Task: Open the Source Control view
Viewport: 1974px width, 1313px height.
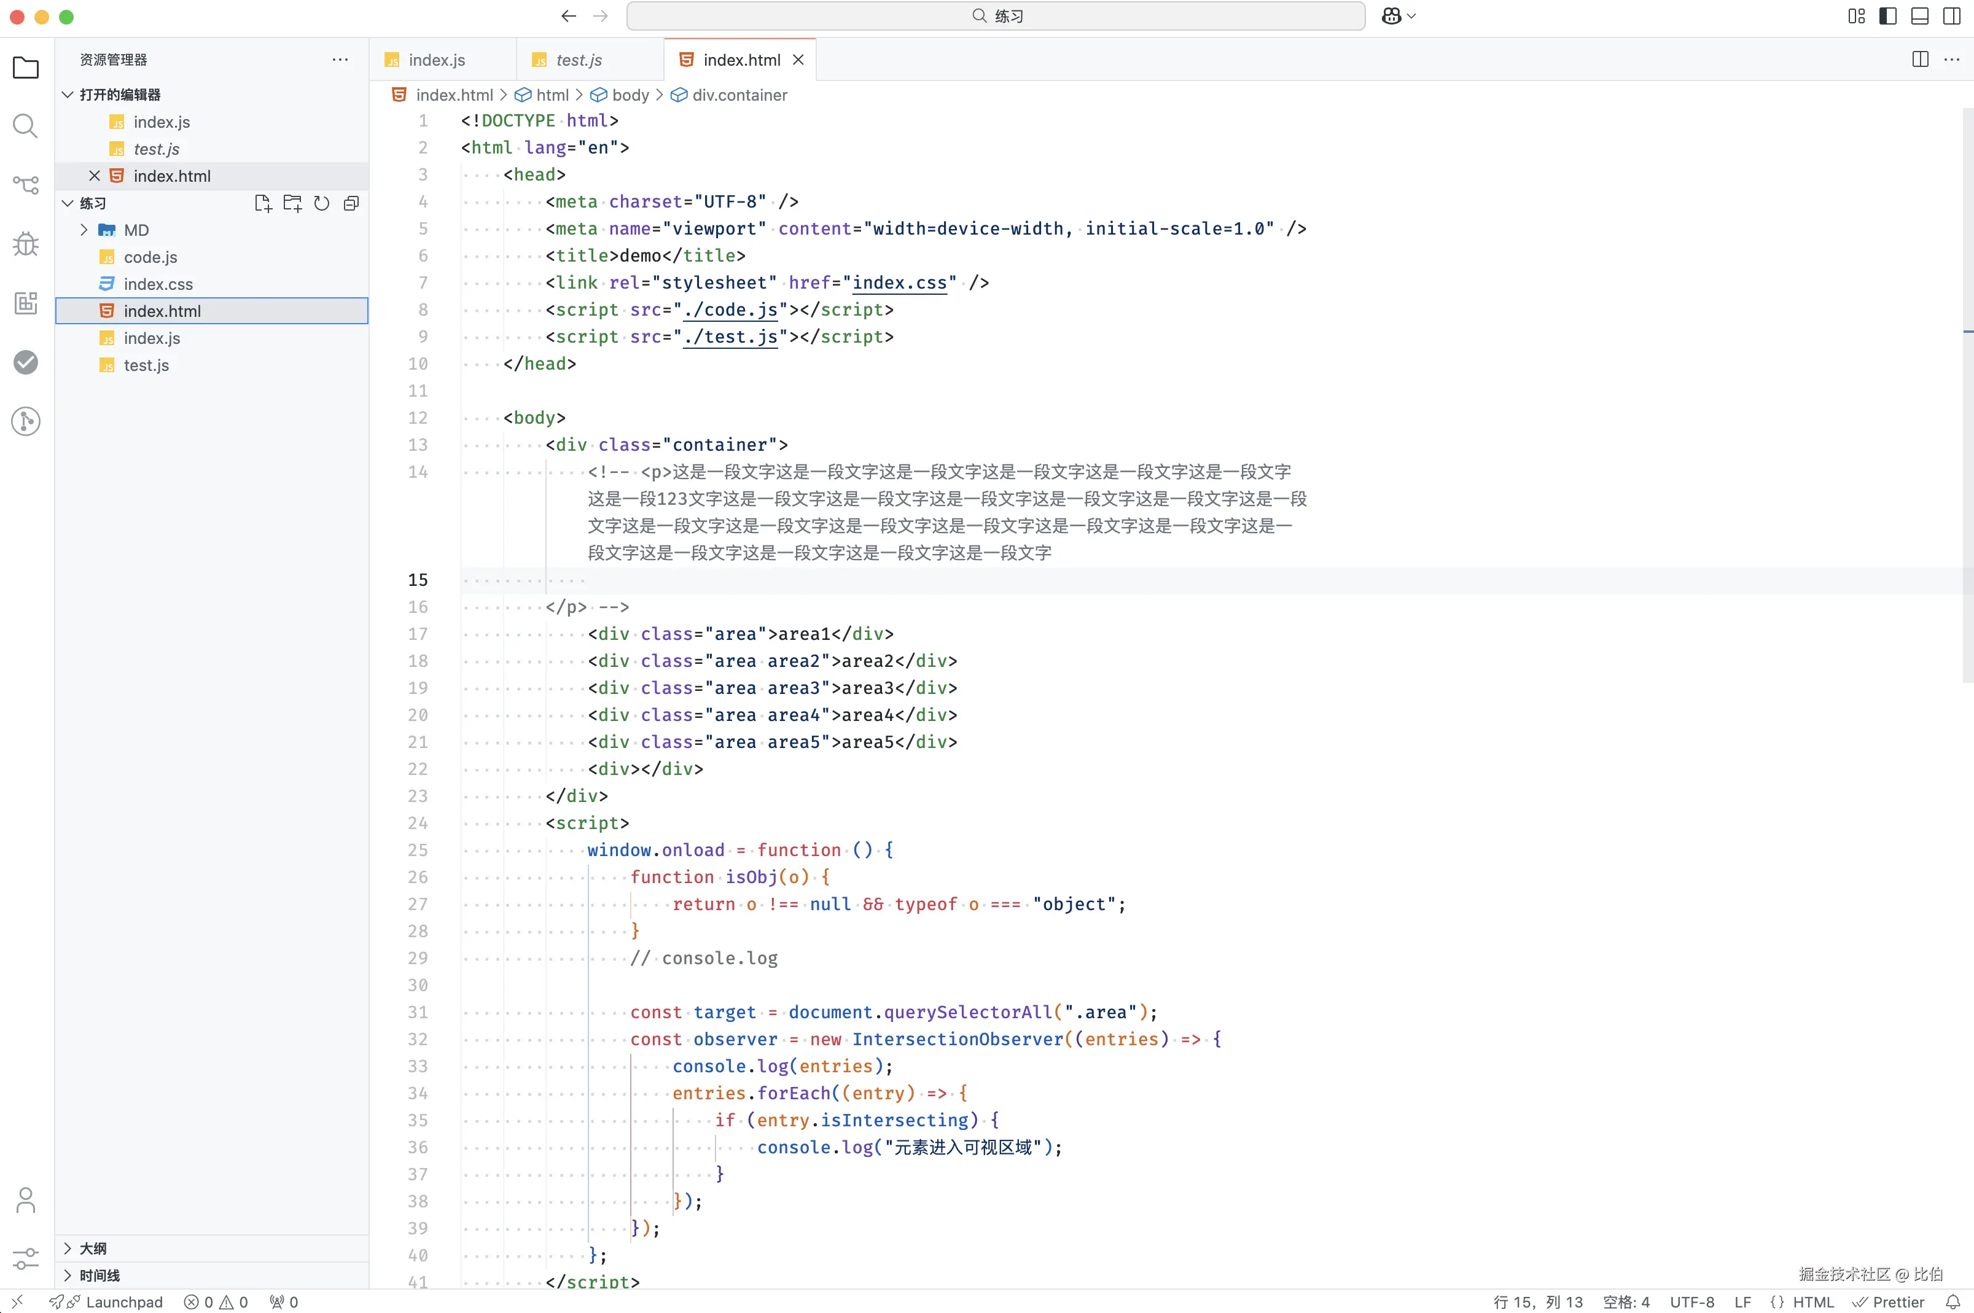Action: click(x=26, y=185)
